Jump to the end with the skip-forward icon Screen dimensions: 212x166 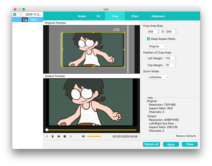[71, 136]
